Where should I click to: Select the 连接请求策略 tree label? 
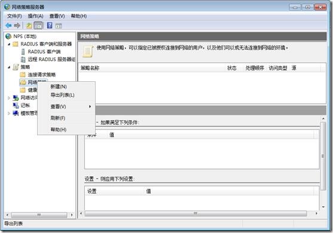click(42, 75)
